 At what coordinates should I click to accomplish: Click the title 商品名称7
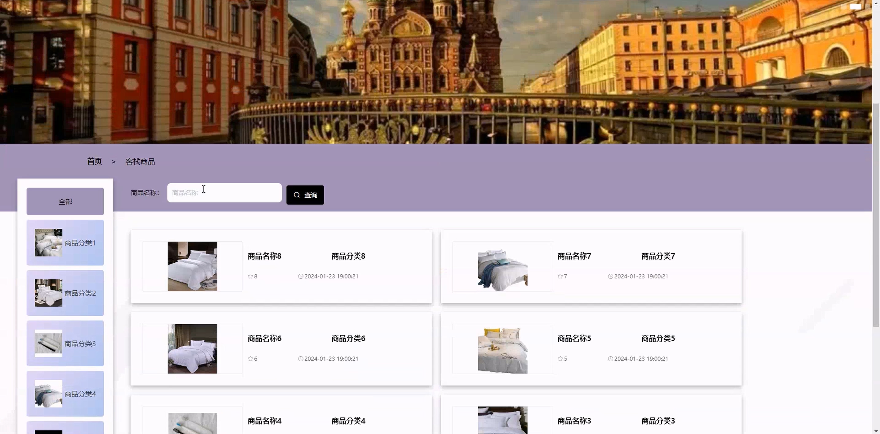pyautogui.click(x=574, y=256)
